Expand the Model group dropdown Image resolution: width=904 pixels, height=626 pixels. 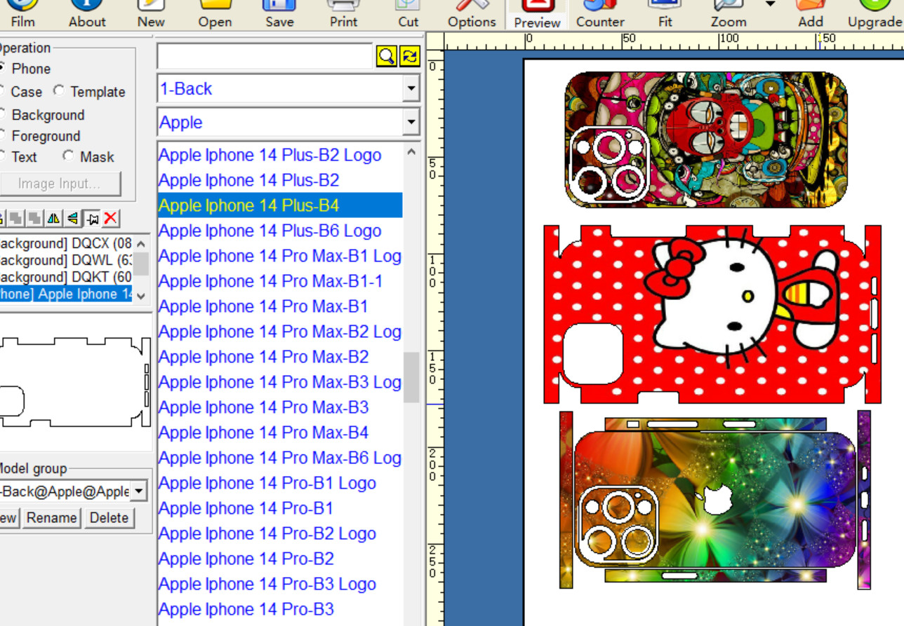tap(138, 491)
